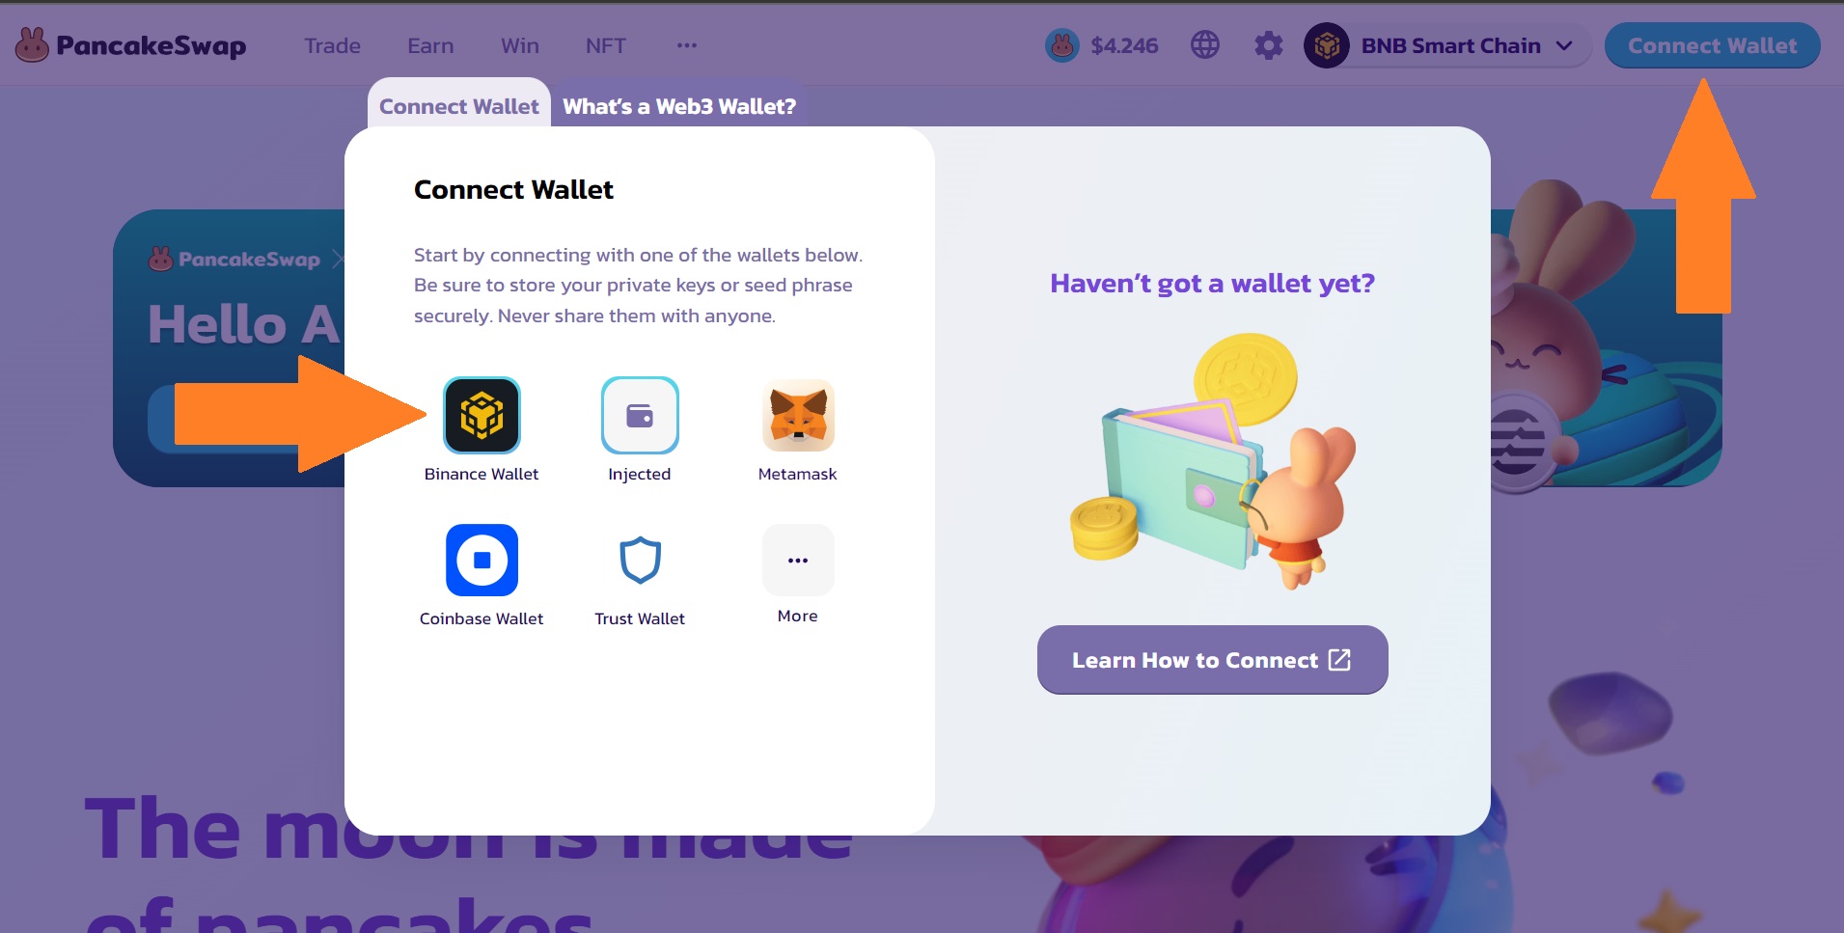1844x933 pixels.
Task: Click the header Connect Wallet button
Action: tap(1712, 45)
